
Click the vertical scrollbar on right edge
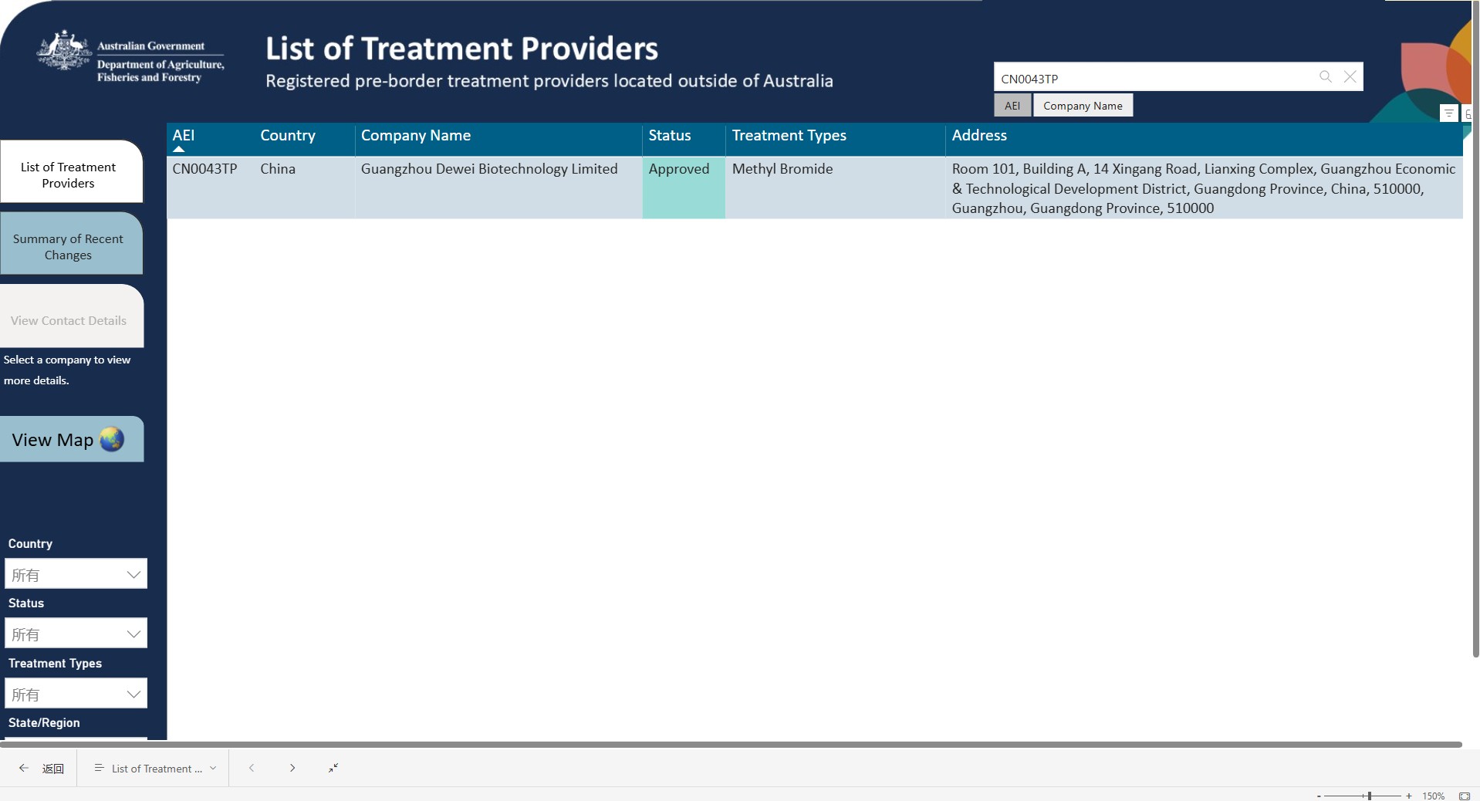tap(1475, 328)
